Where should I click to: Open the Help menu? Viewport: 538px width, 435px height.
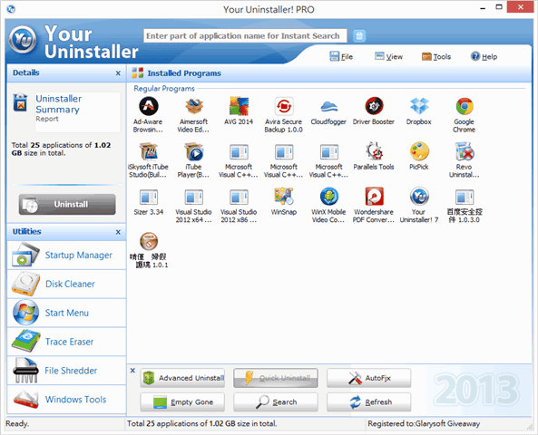point(484,56)
